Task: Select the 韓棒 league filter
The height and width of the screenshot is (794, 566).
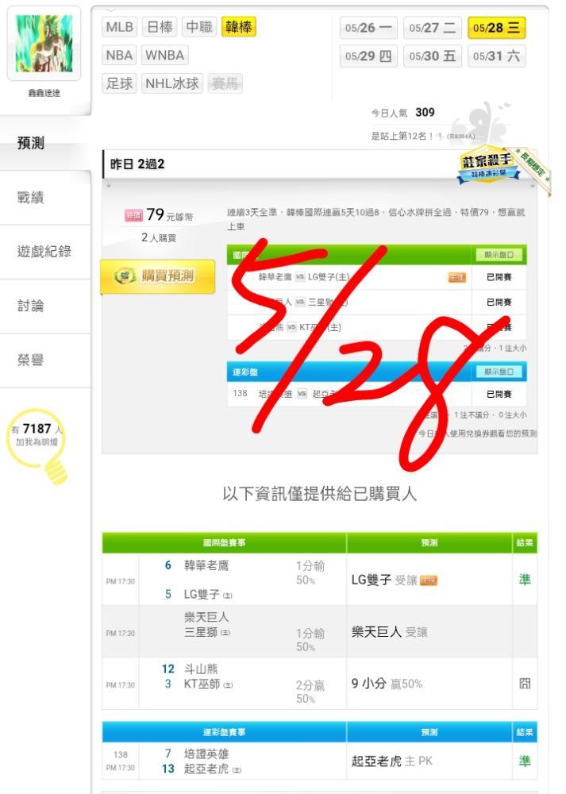Action: [238, 27]
